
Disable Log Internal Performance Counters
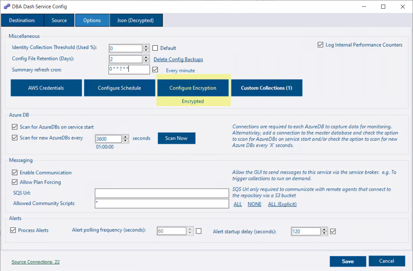coord(320,45)
